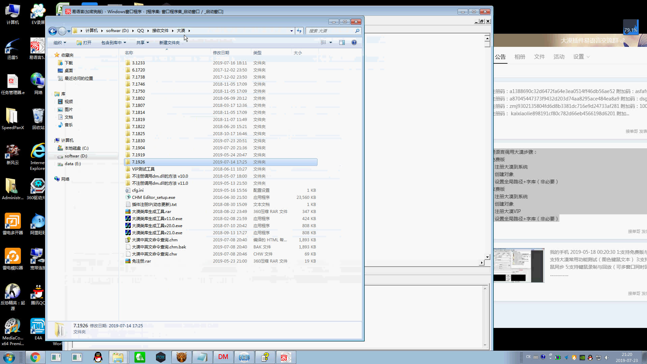
Task: Click the refresh icon beside address bar
Action: tap(299, 31)
